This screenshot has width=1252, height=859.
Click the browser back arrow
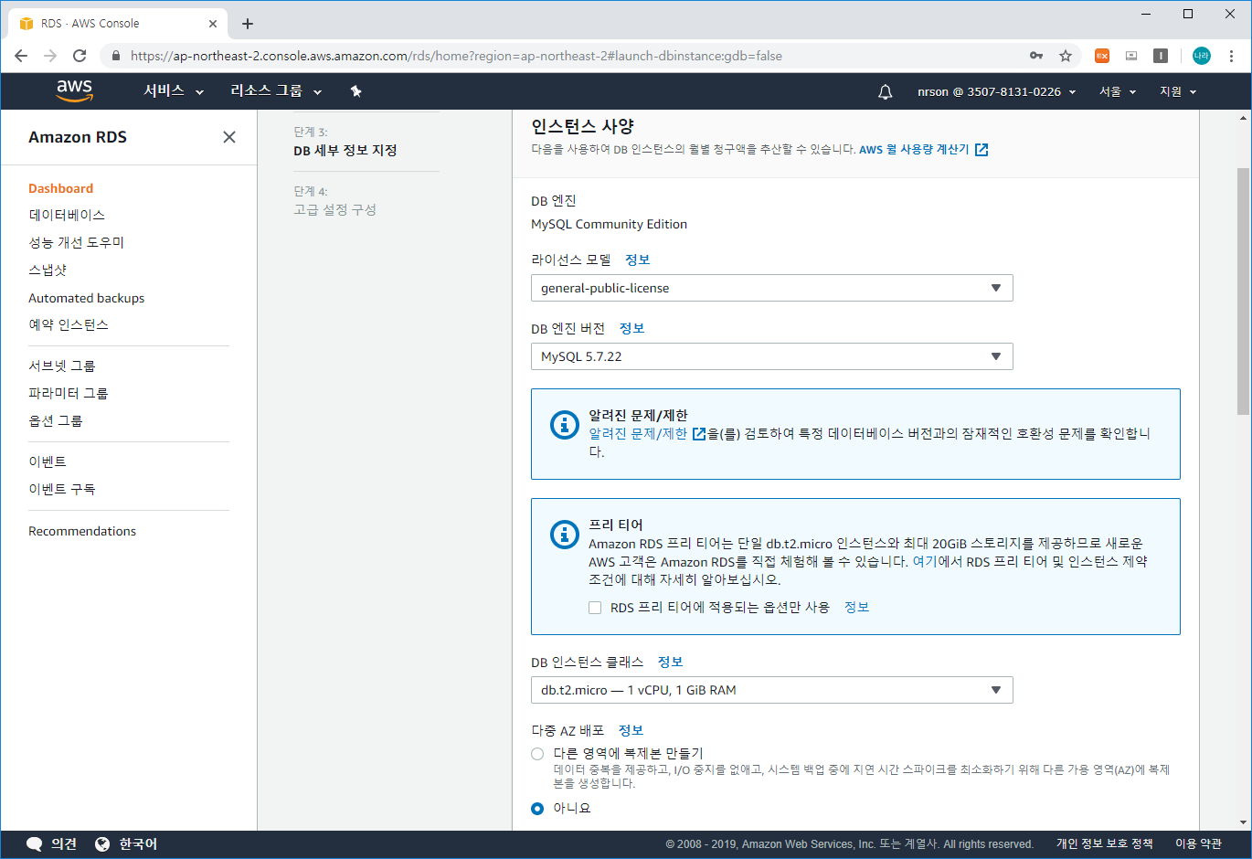(21, 56)
